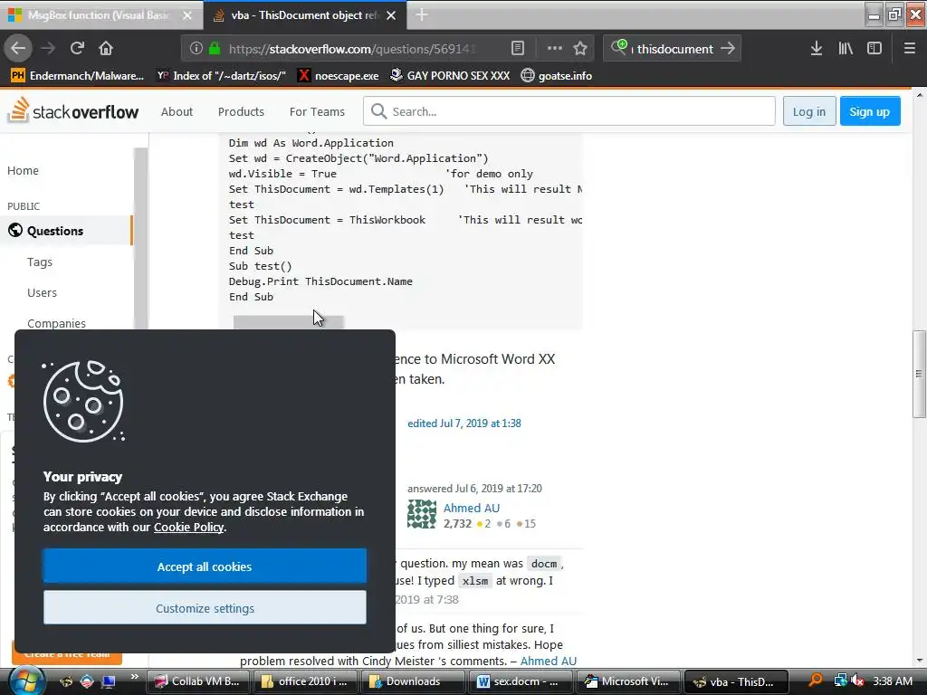This screenshot has height=695, width=927.
Task: Switch to sex.docm Word taskbar window
Action: click(x=520, y=681)
